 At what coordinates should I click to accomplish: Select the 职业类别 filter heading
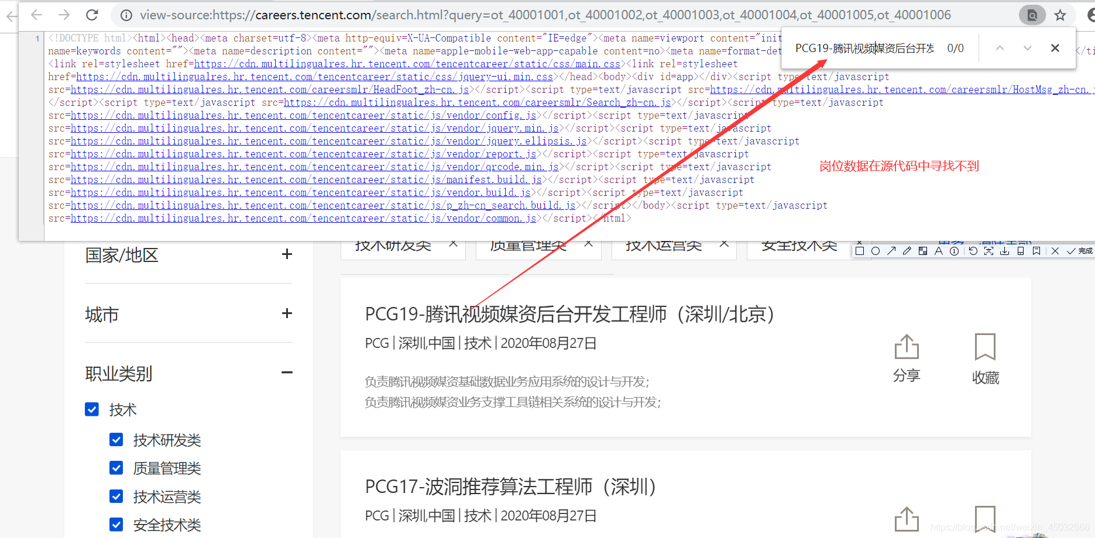tap(119, 374)
